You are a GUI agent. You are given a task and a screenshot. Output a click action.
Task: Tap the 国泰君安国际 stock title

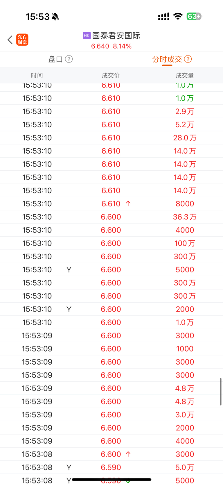(116, 36)
